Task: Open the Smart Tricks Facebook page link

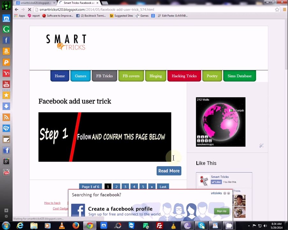Action: point(220,177)
